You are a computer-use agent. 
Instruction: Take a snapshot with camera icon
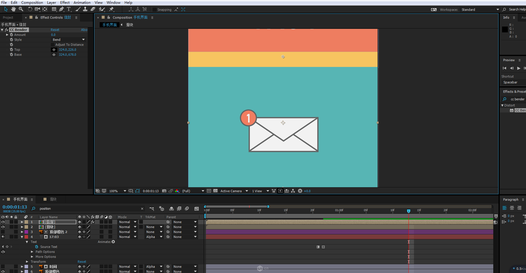tap(164, 191)
